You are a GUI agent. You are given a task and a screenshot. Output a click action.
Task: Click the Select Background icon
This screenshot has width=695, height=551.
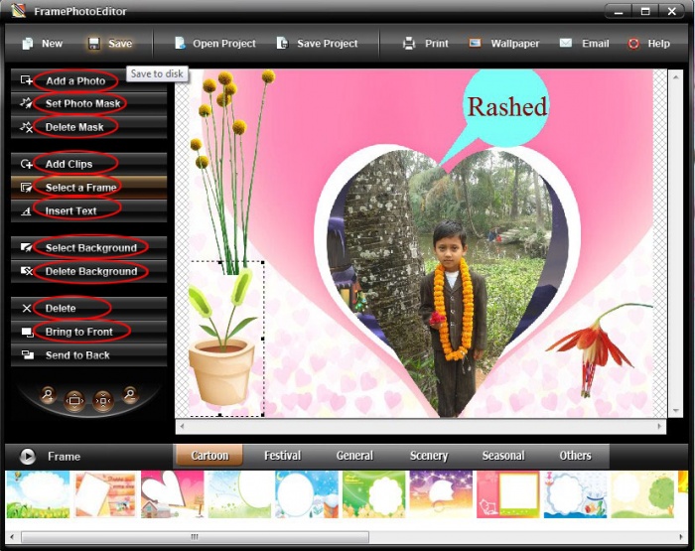click(x=27, y=247)
